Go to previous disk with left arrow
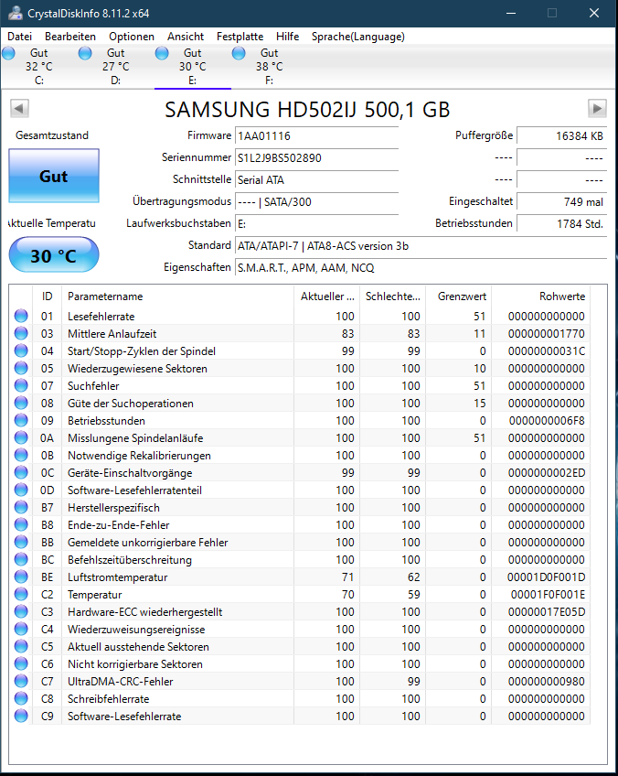 pyautogui.click(x=20, y=108)
